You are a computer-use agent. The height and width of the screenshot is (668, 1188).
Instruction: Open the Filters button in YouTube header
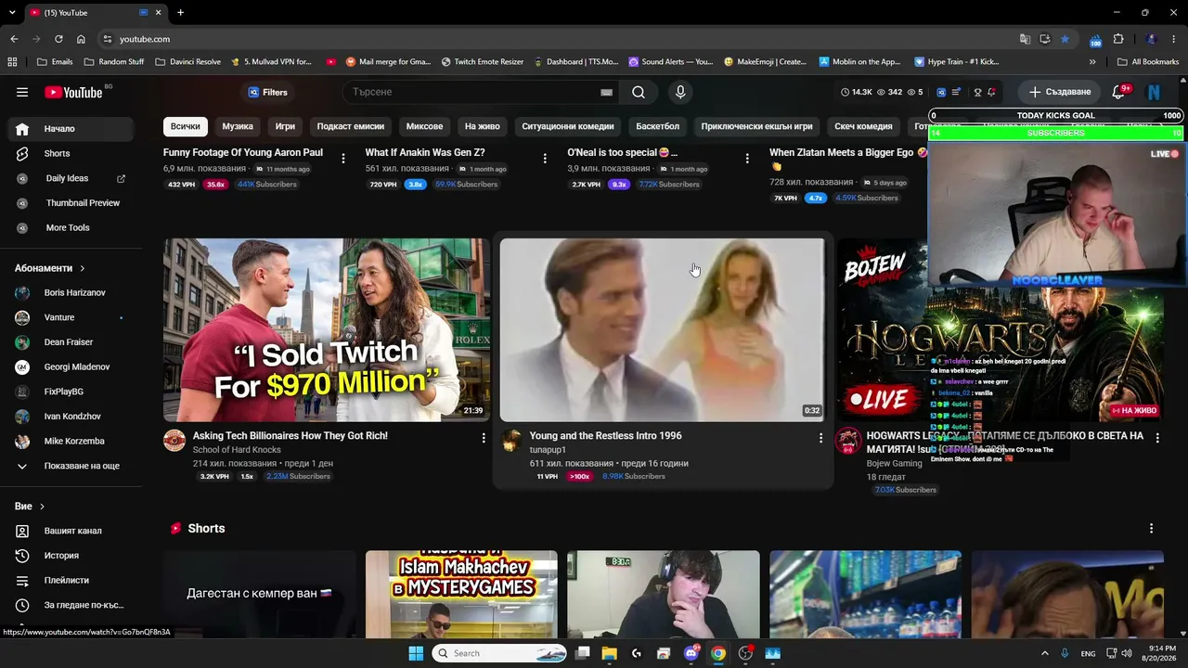point(268,92)
